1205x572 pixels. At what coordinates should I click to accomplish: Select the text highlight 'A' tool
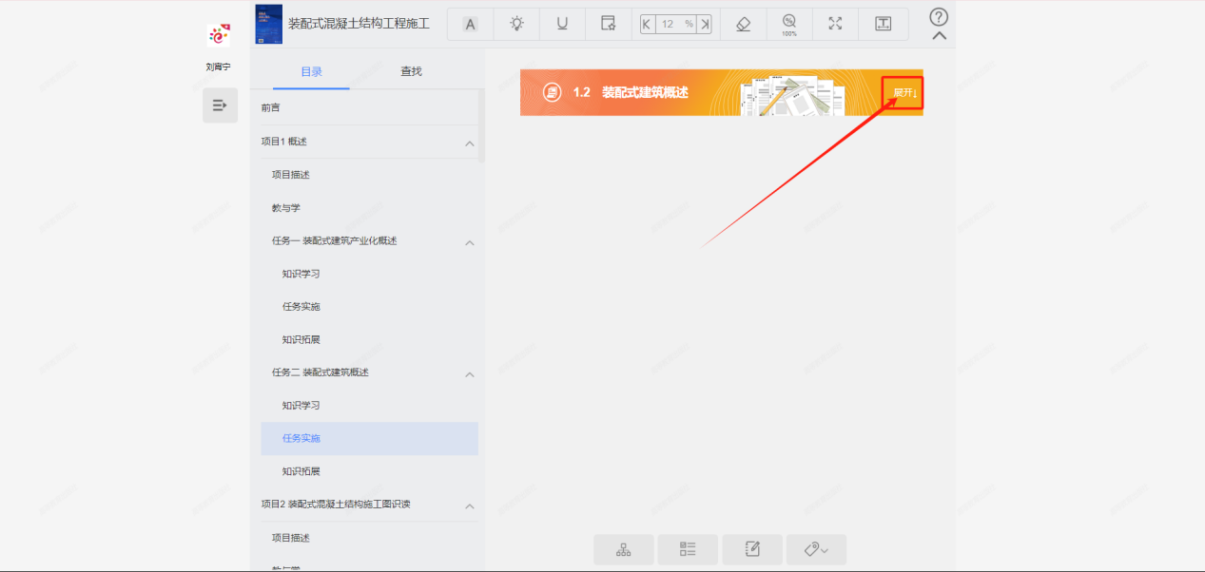[x=470, y=24]
